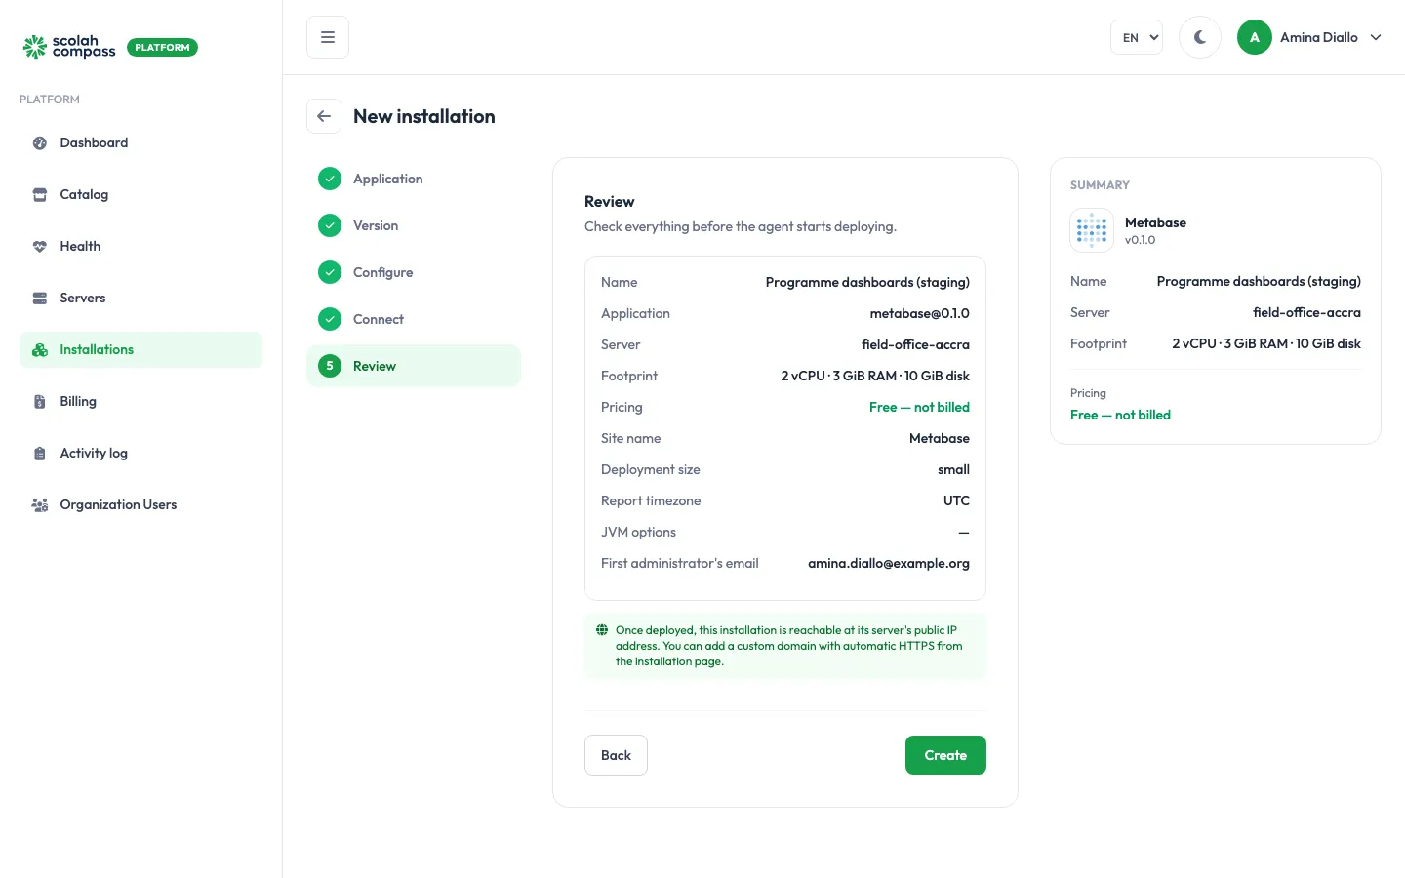Click the PLATFORM badge next to the logo
1405x878 pixels.
tap(162, 47)
